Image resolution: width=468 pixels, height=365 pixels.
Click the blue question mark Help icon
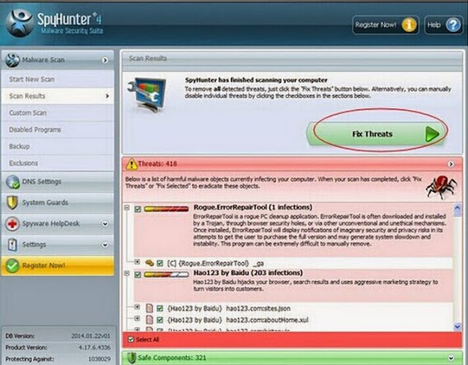[x=453, y=25]
